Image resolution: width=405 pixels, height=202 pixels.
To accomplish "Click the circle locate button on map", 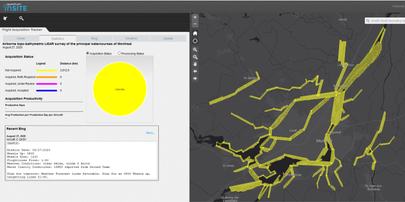I will [195, 41].
